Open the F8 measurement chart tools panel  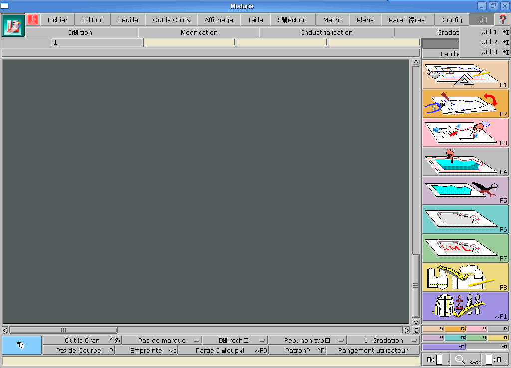(x=465, y=277)
